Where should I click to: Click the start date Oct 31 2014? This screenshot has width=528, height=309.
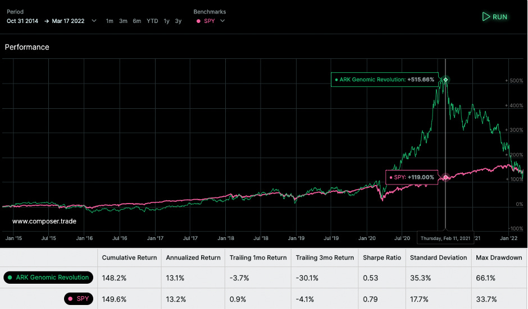click(x=22, y=21)
